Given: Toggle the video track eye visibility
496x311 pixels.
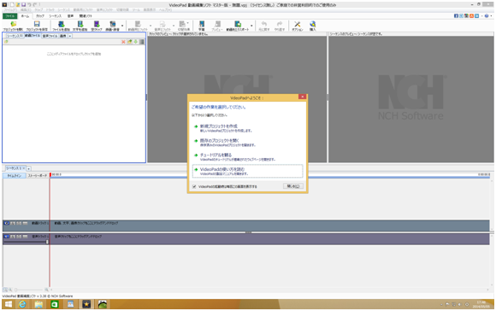Looking at the screenshot, I should (x=6, y=223).
